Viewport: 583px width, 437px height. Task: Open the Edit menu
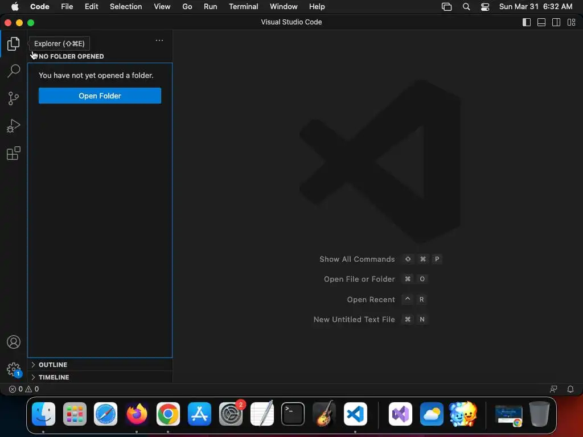(x=92, y=7)
